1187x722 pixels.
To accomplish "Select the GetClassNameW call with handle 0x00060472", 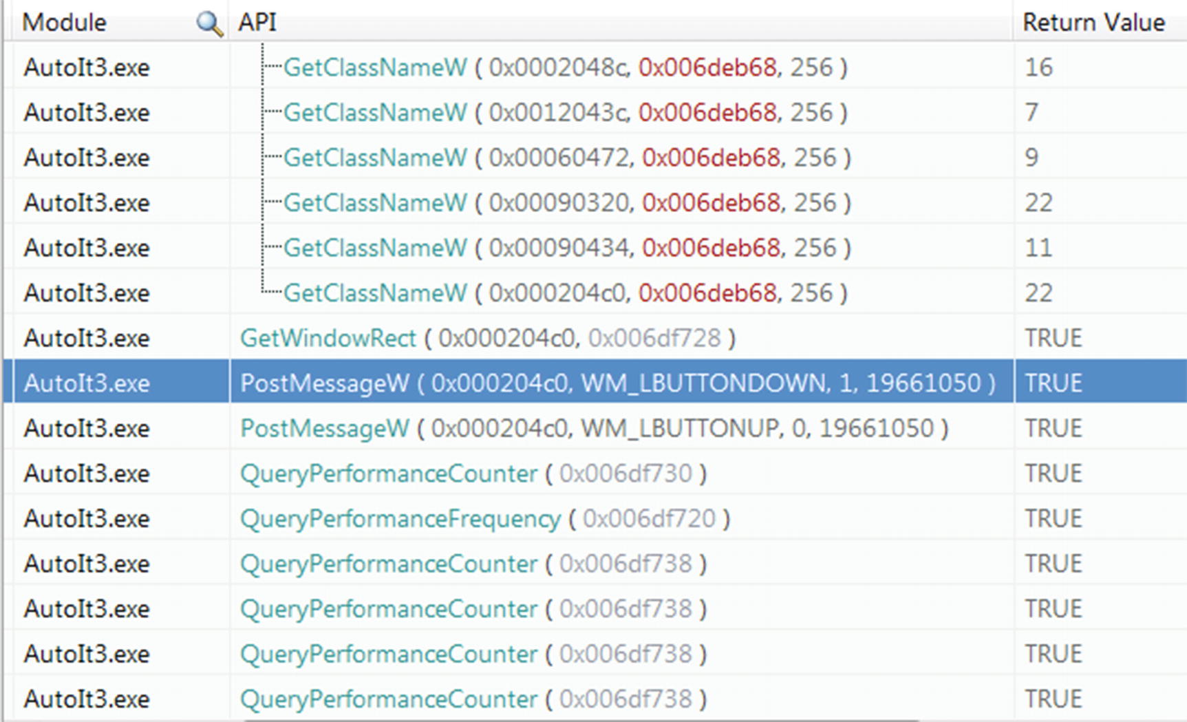I will [566, 158].
